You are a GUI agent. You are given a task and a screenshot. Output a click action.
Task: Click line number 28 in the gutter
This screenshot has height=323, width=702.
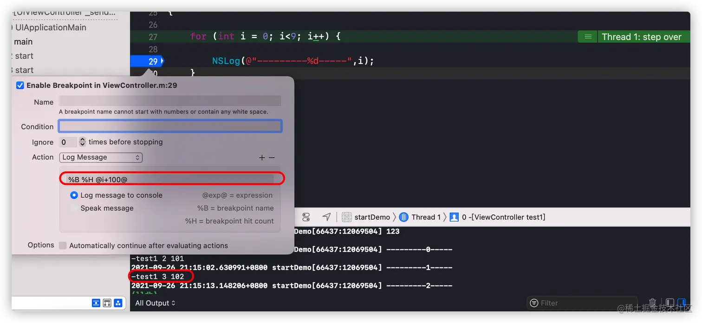click(153, 50)
